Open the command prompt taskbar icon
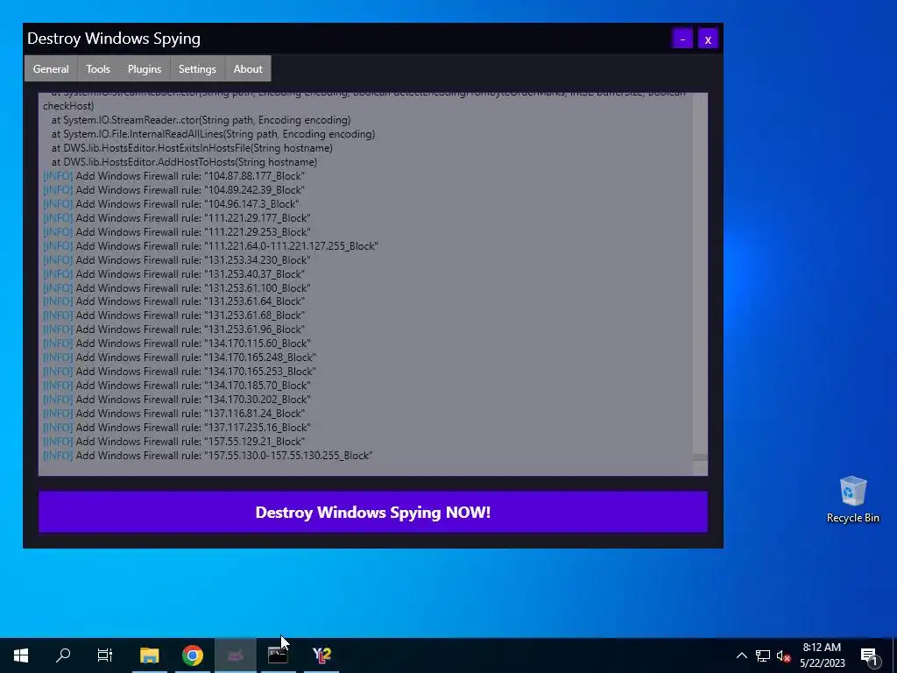The image size is (897, 673). [278, 655]
